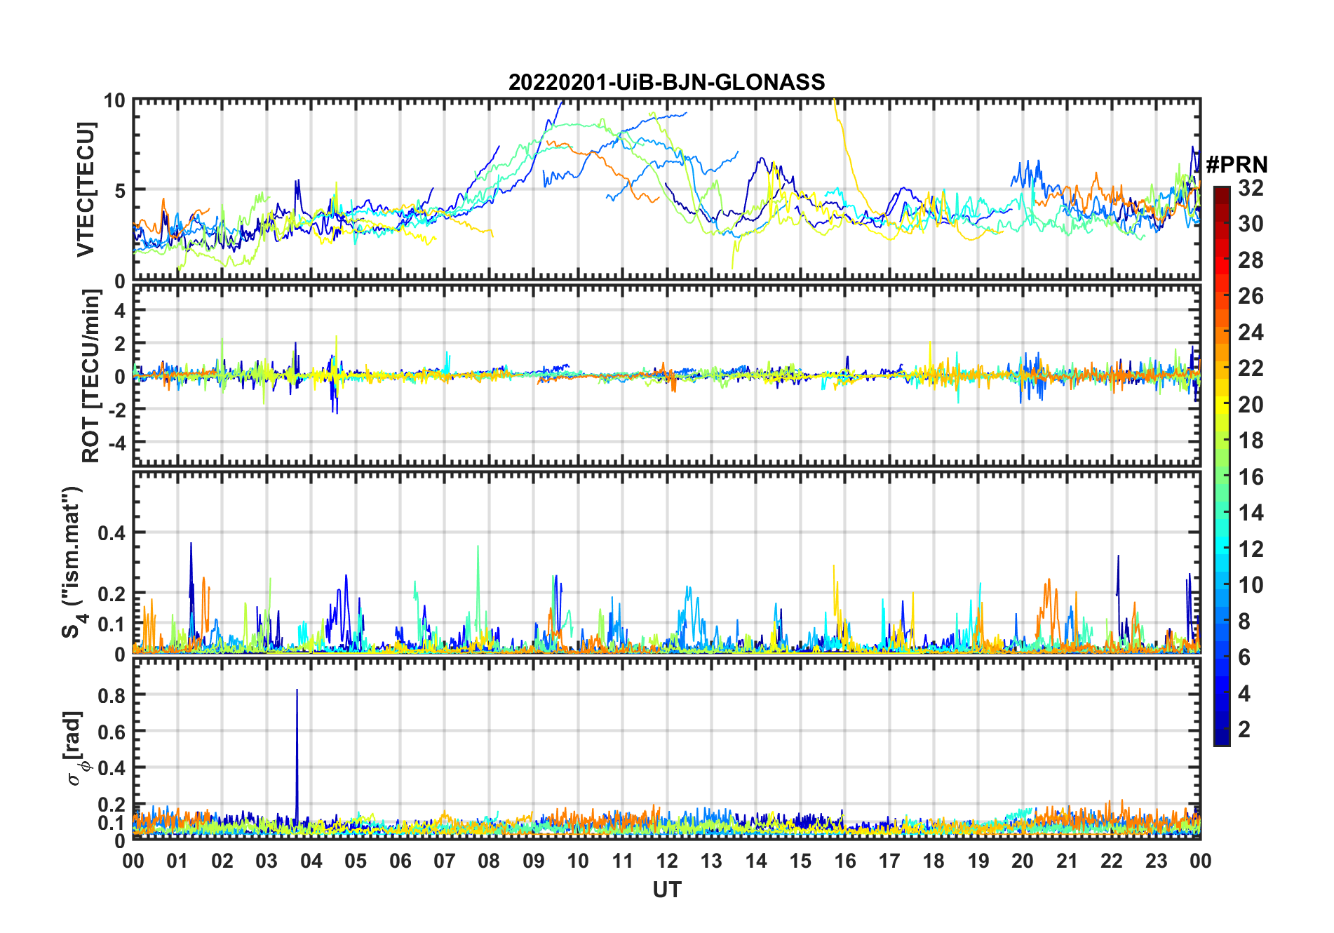The width and height of the screenshot is (1334, 933).
Task: Click the x-axis hour label 17
Action: (x=889, y=861)
